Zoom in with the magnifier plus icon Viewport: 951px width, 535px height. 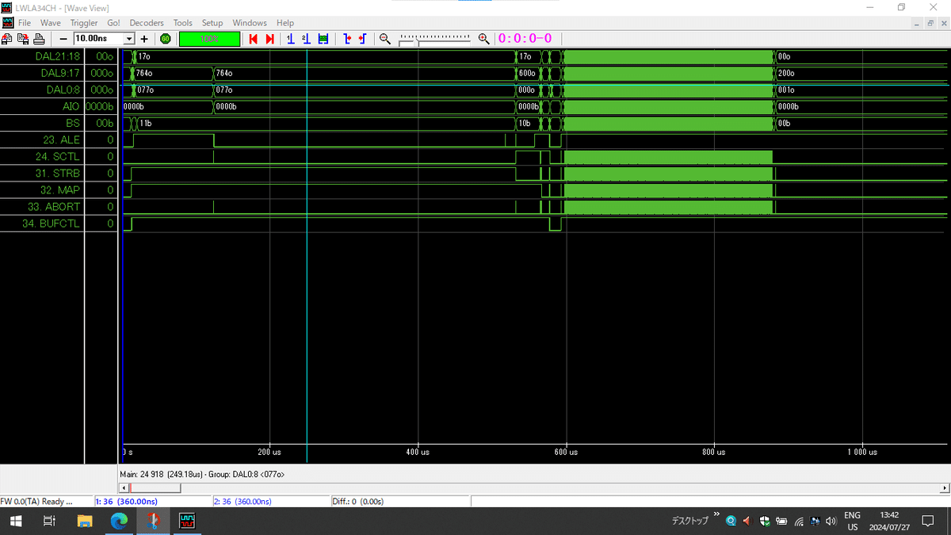coord(484,38)
